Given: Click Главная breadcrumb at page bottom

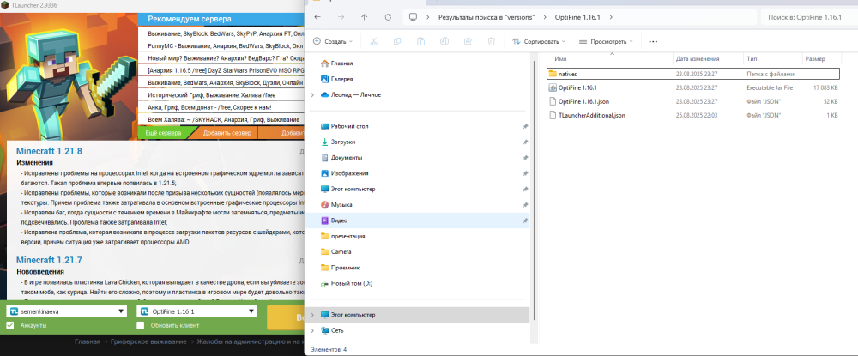Looking at the screenshot, I should [x=87, y=341].
